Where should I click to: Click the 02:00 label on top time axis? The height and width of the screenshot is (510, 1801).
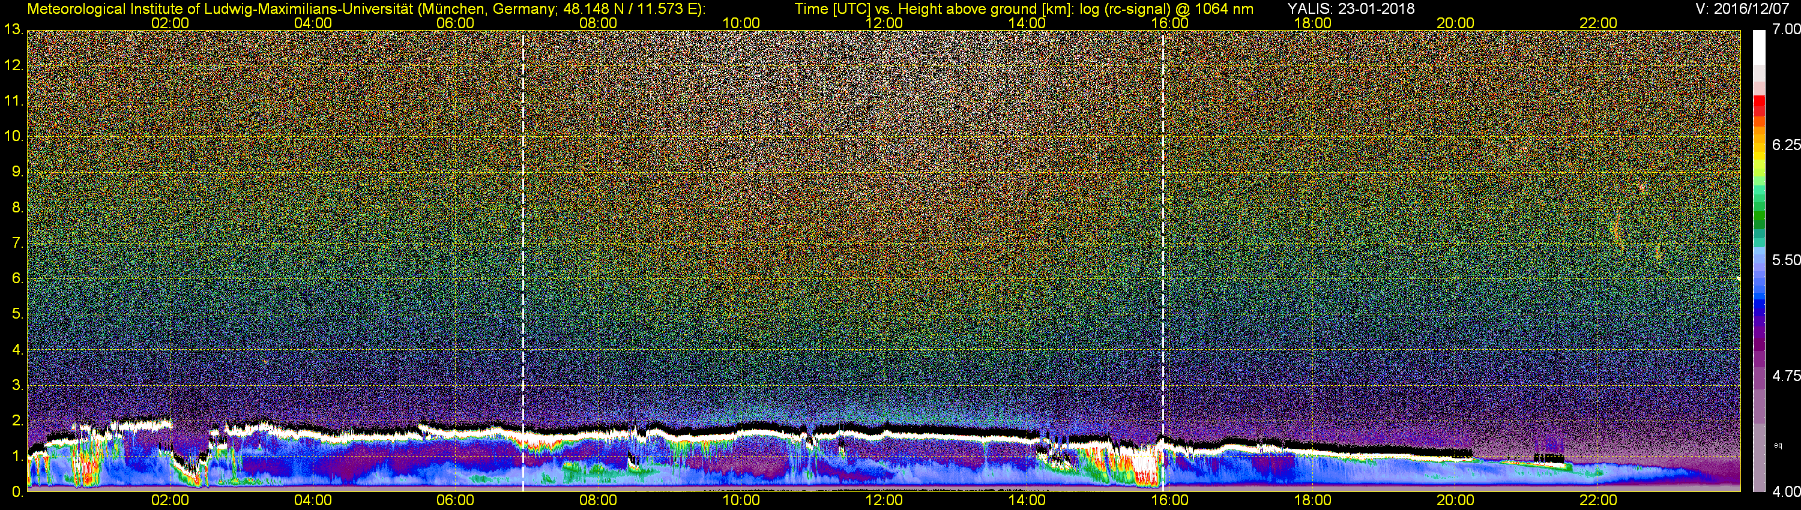pos(170,23)
